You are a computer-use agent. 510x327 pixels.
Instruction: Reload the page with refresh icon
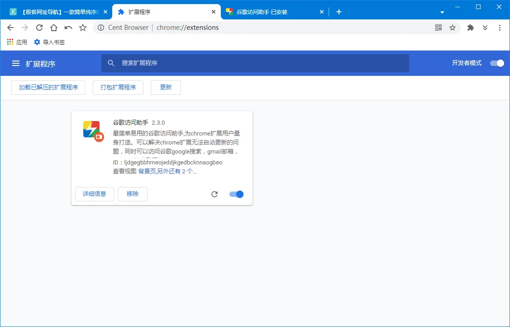point(39,28)
